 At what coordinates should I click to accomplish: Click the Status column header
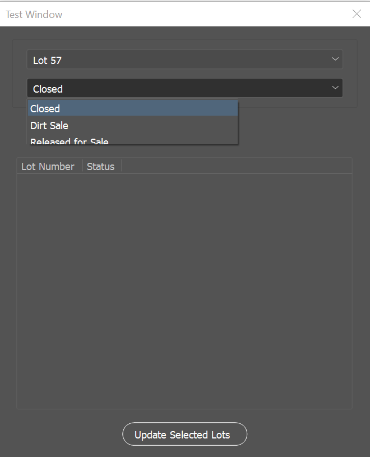[101, 166]
